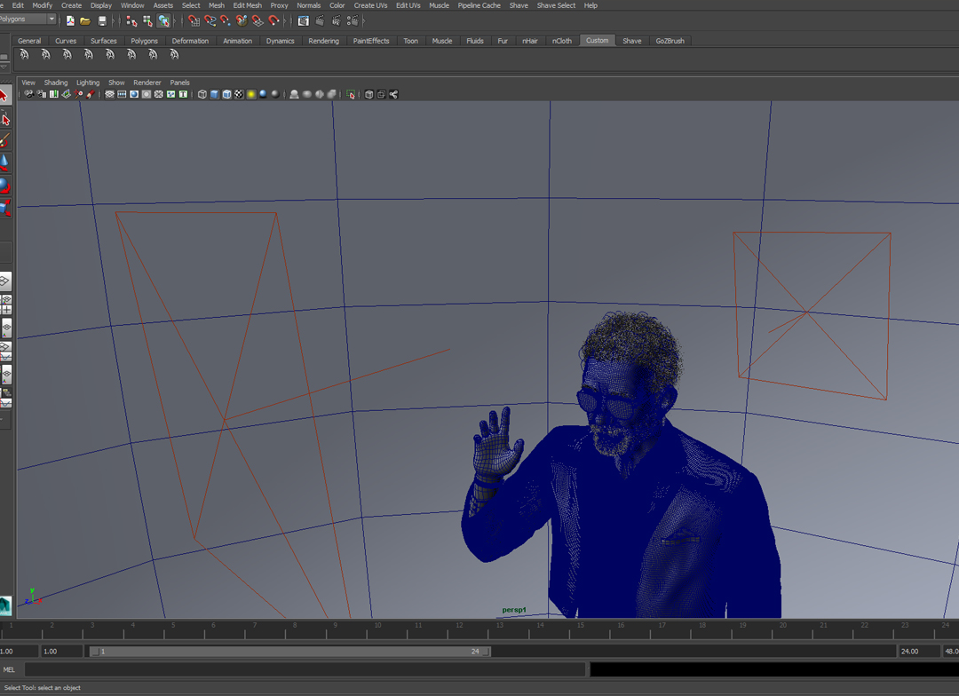This screenshot has width=959, height=696.
Task: Switch to the nCloth shelf tab
Action: tap(562, 41)
